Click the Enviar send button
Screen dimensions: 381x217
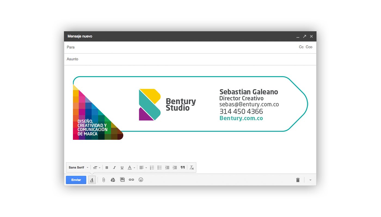(76, 180)
